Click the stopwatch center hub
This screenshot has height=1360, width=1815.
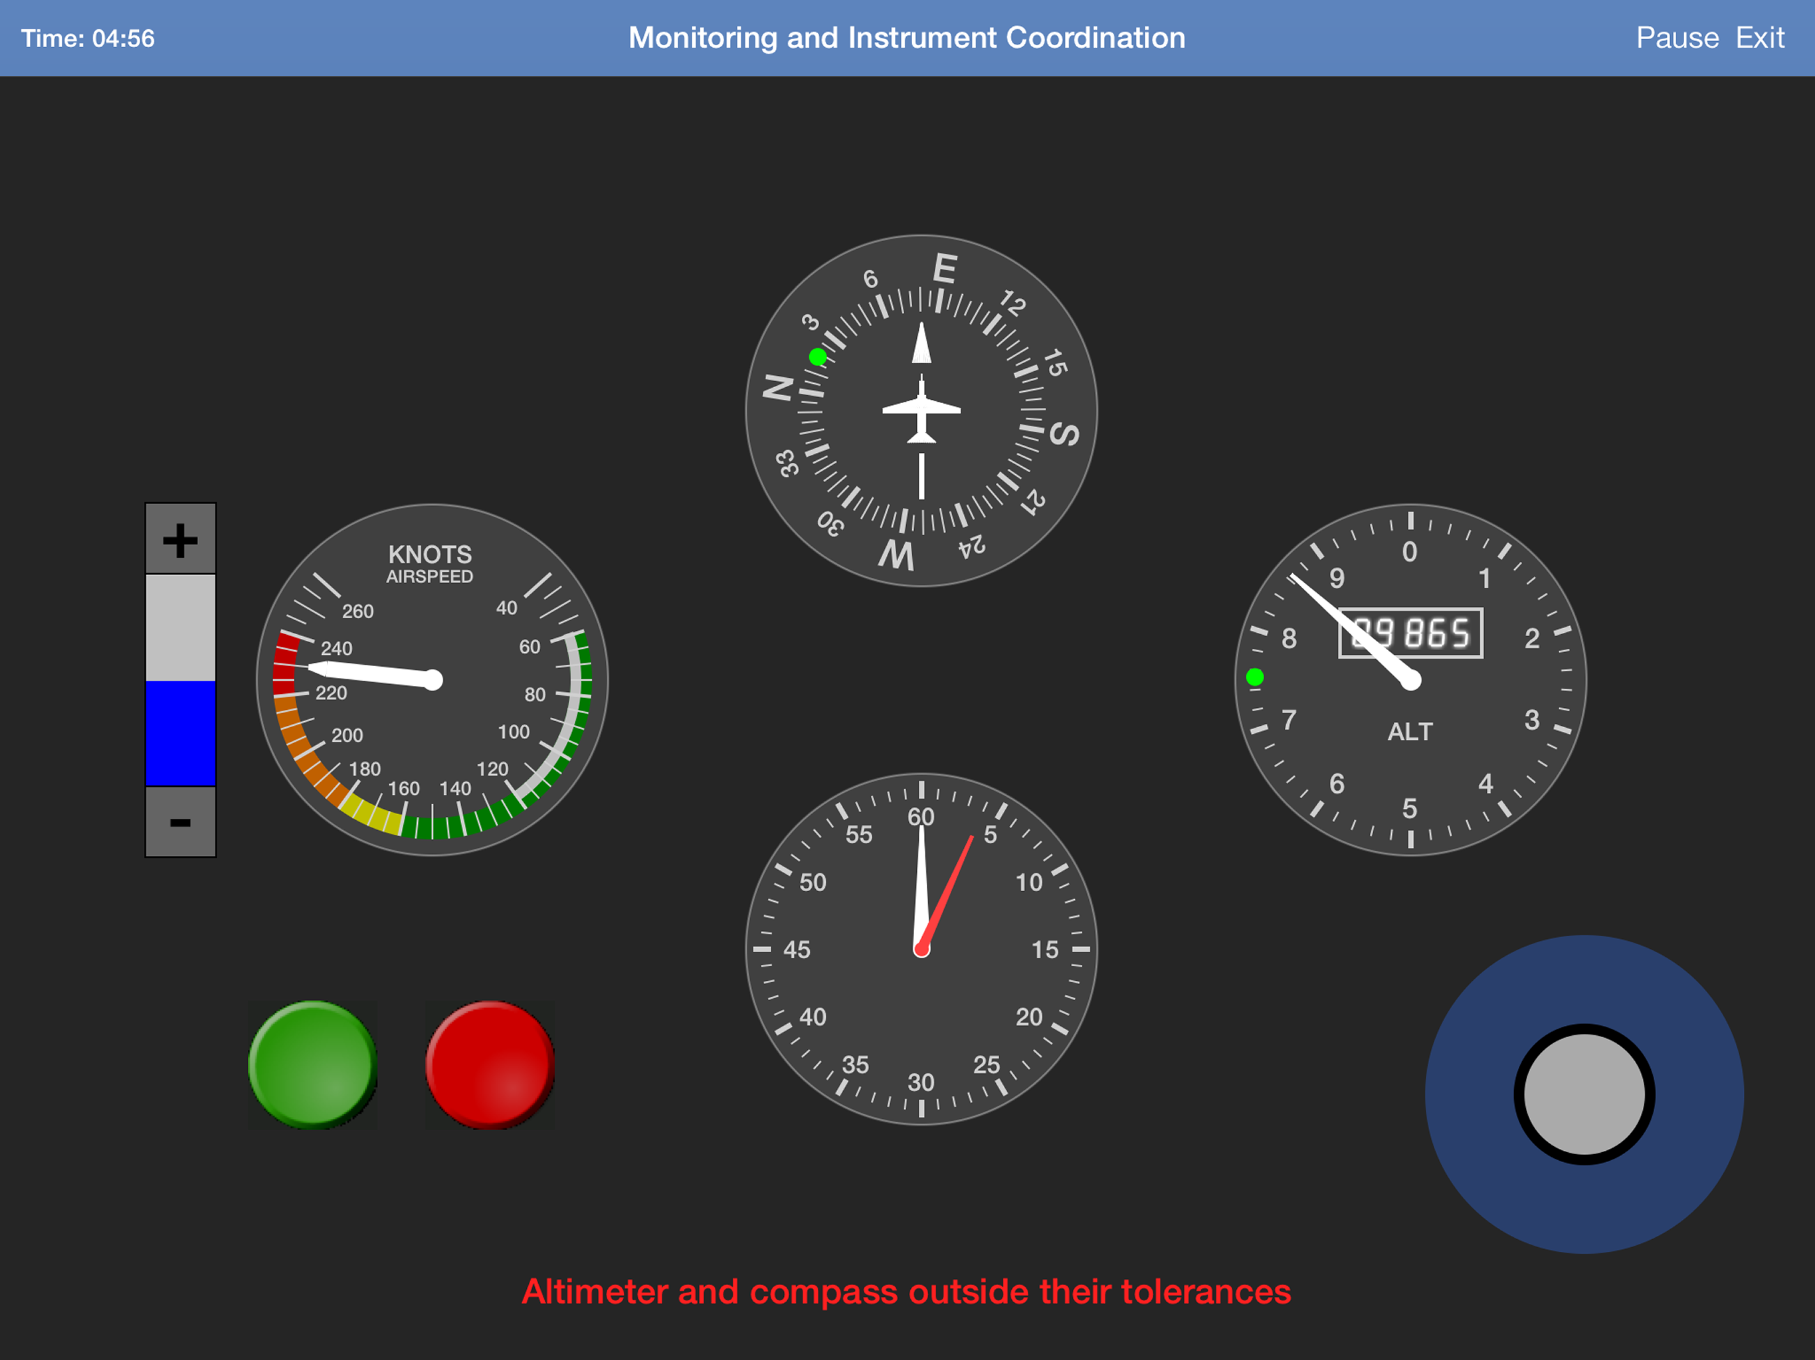pos(921,949)
